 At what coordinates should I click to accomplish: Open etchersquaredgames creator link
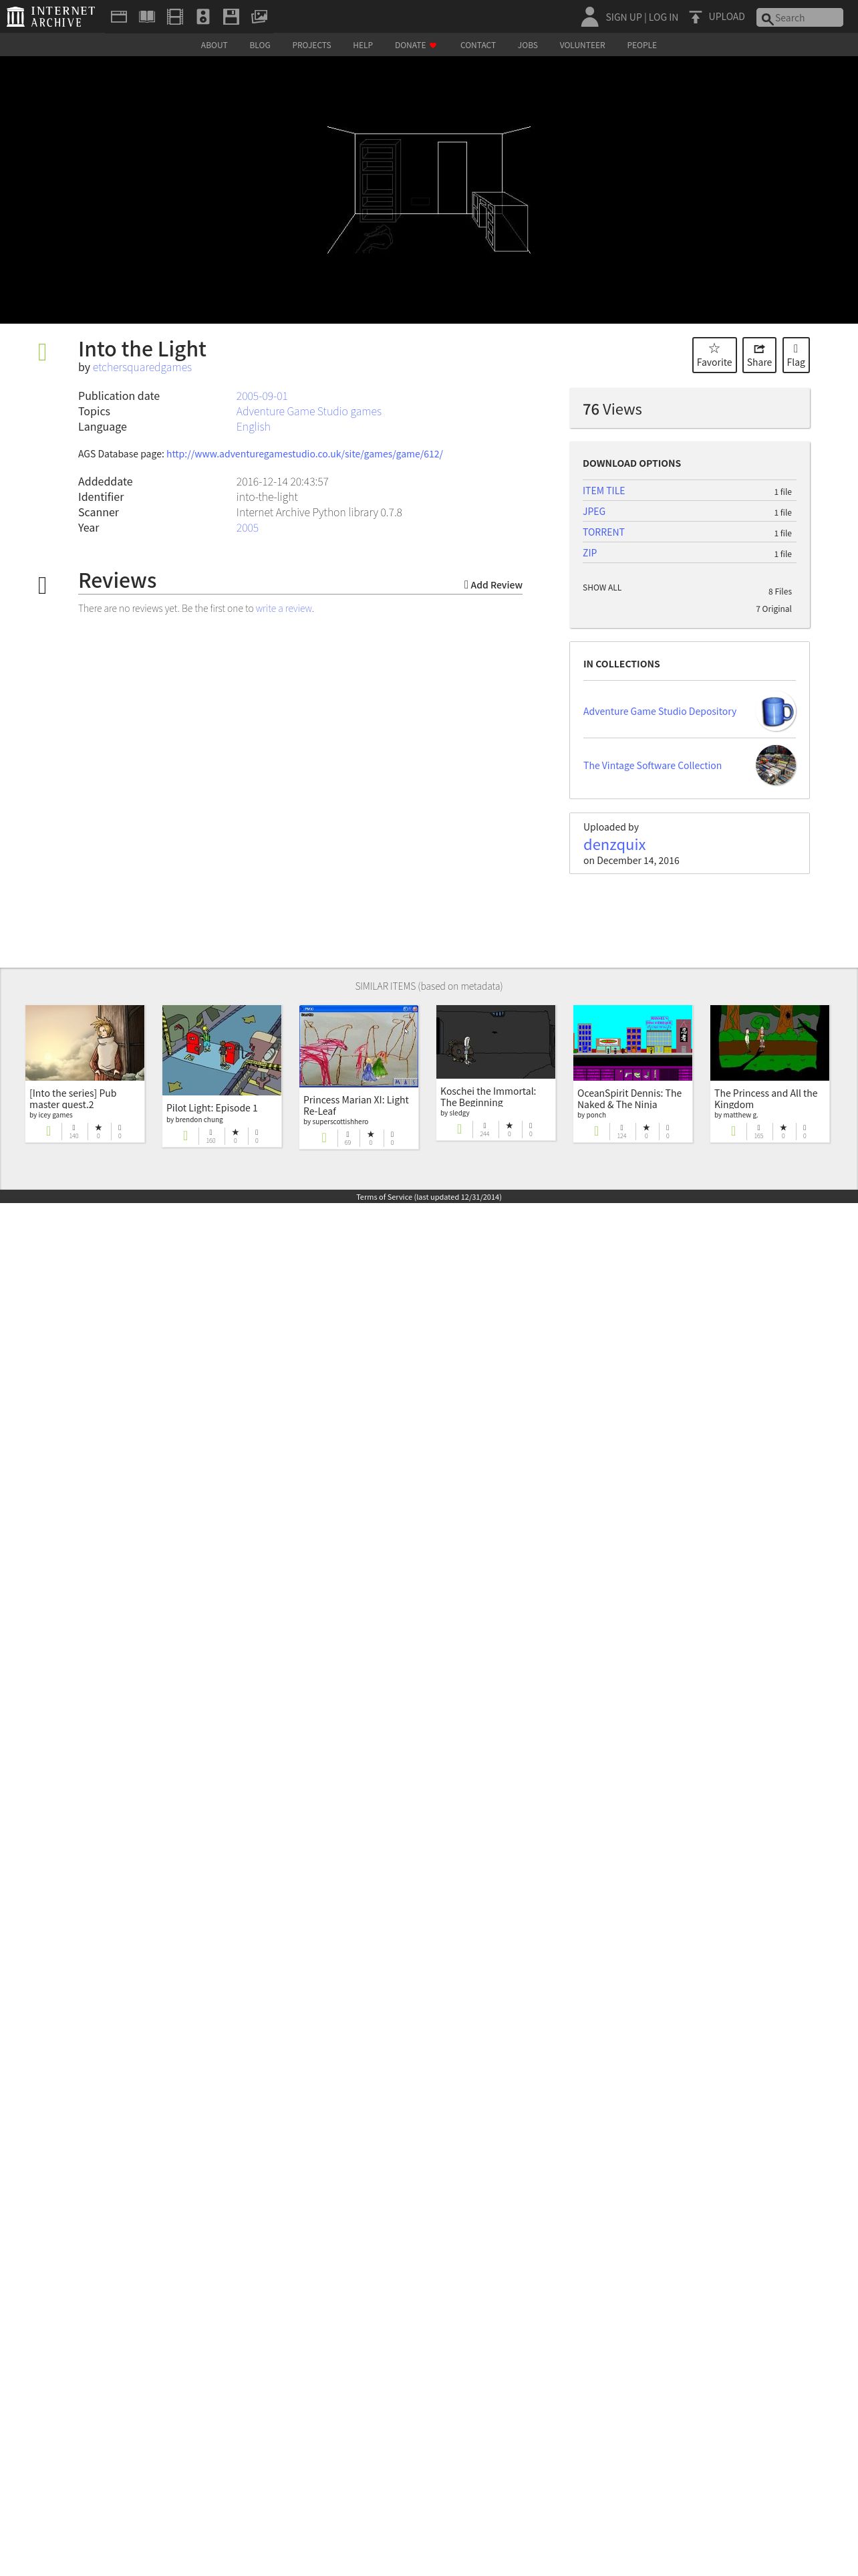point(142,367)
